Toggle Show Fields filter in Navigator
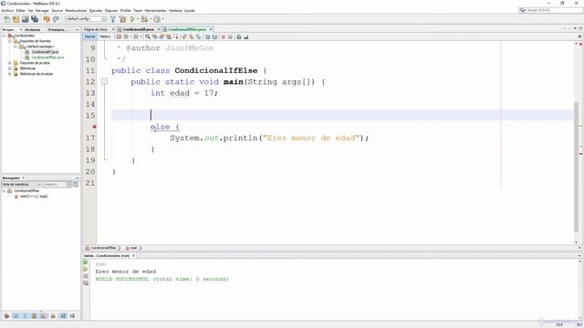This screenshot has width=584, height=328. pyautogui.click(x=16, y=316)
